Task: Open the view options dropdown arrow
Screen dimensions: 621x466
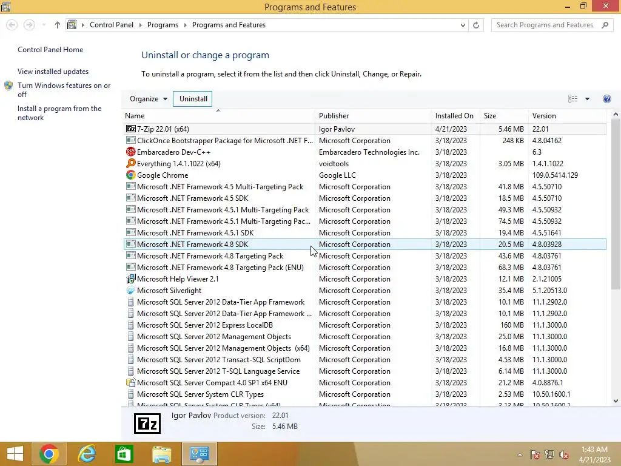Action: pyautogui.click(x=587, y=99)
